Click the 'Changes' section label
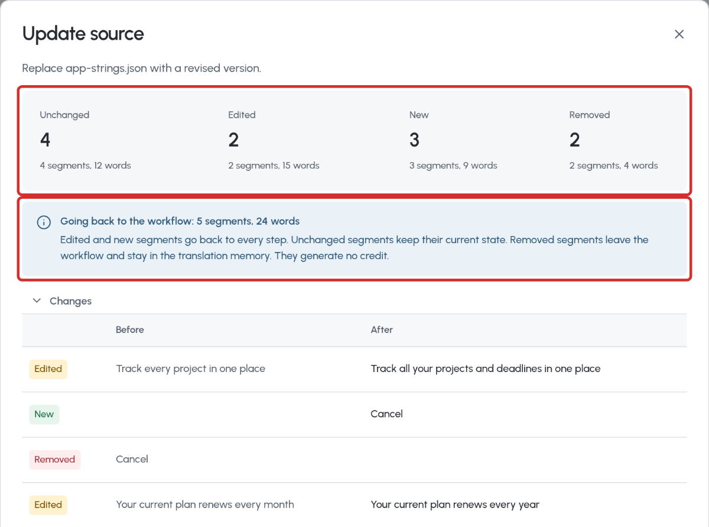 tap(70, 301)
